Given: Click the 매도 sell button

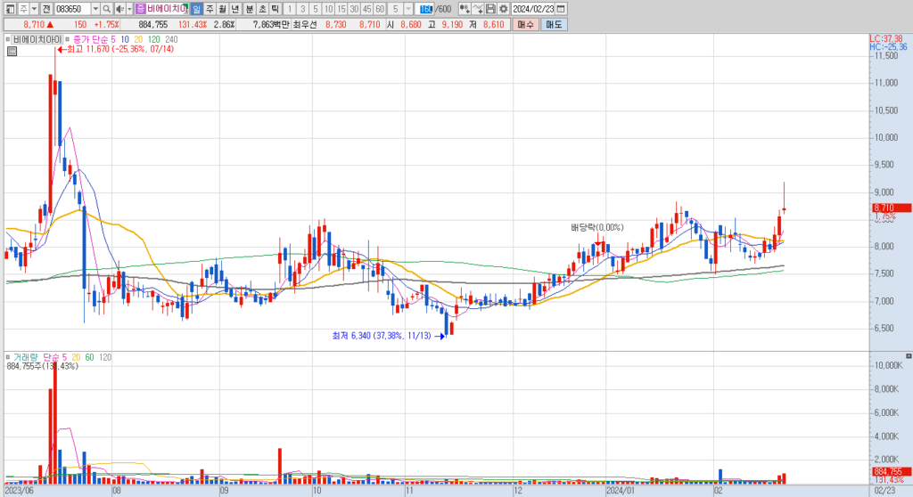Looking at the screenshot, I should coord(554,24).
